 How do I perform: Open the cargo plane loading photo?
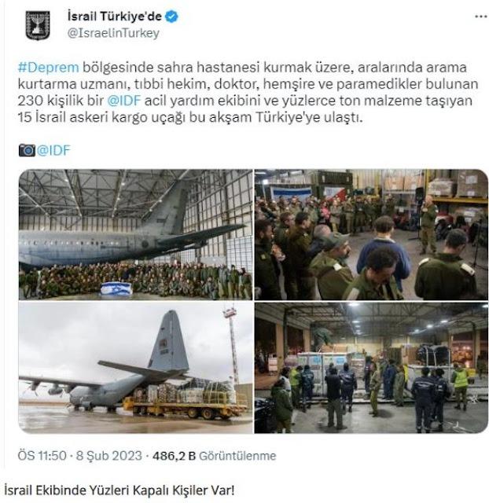click(136, 368)
